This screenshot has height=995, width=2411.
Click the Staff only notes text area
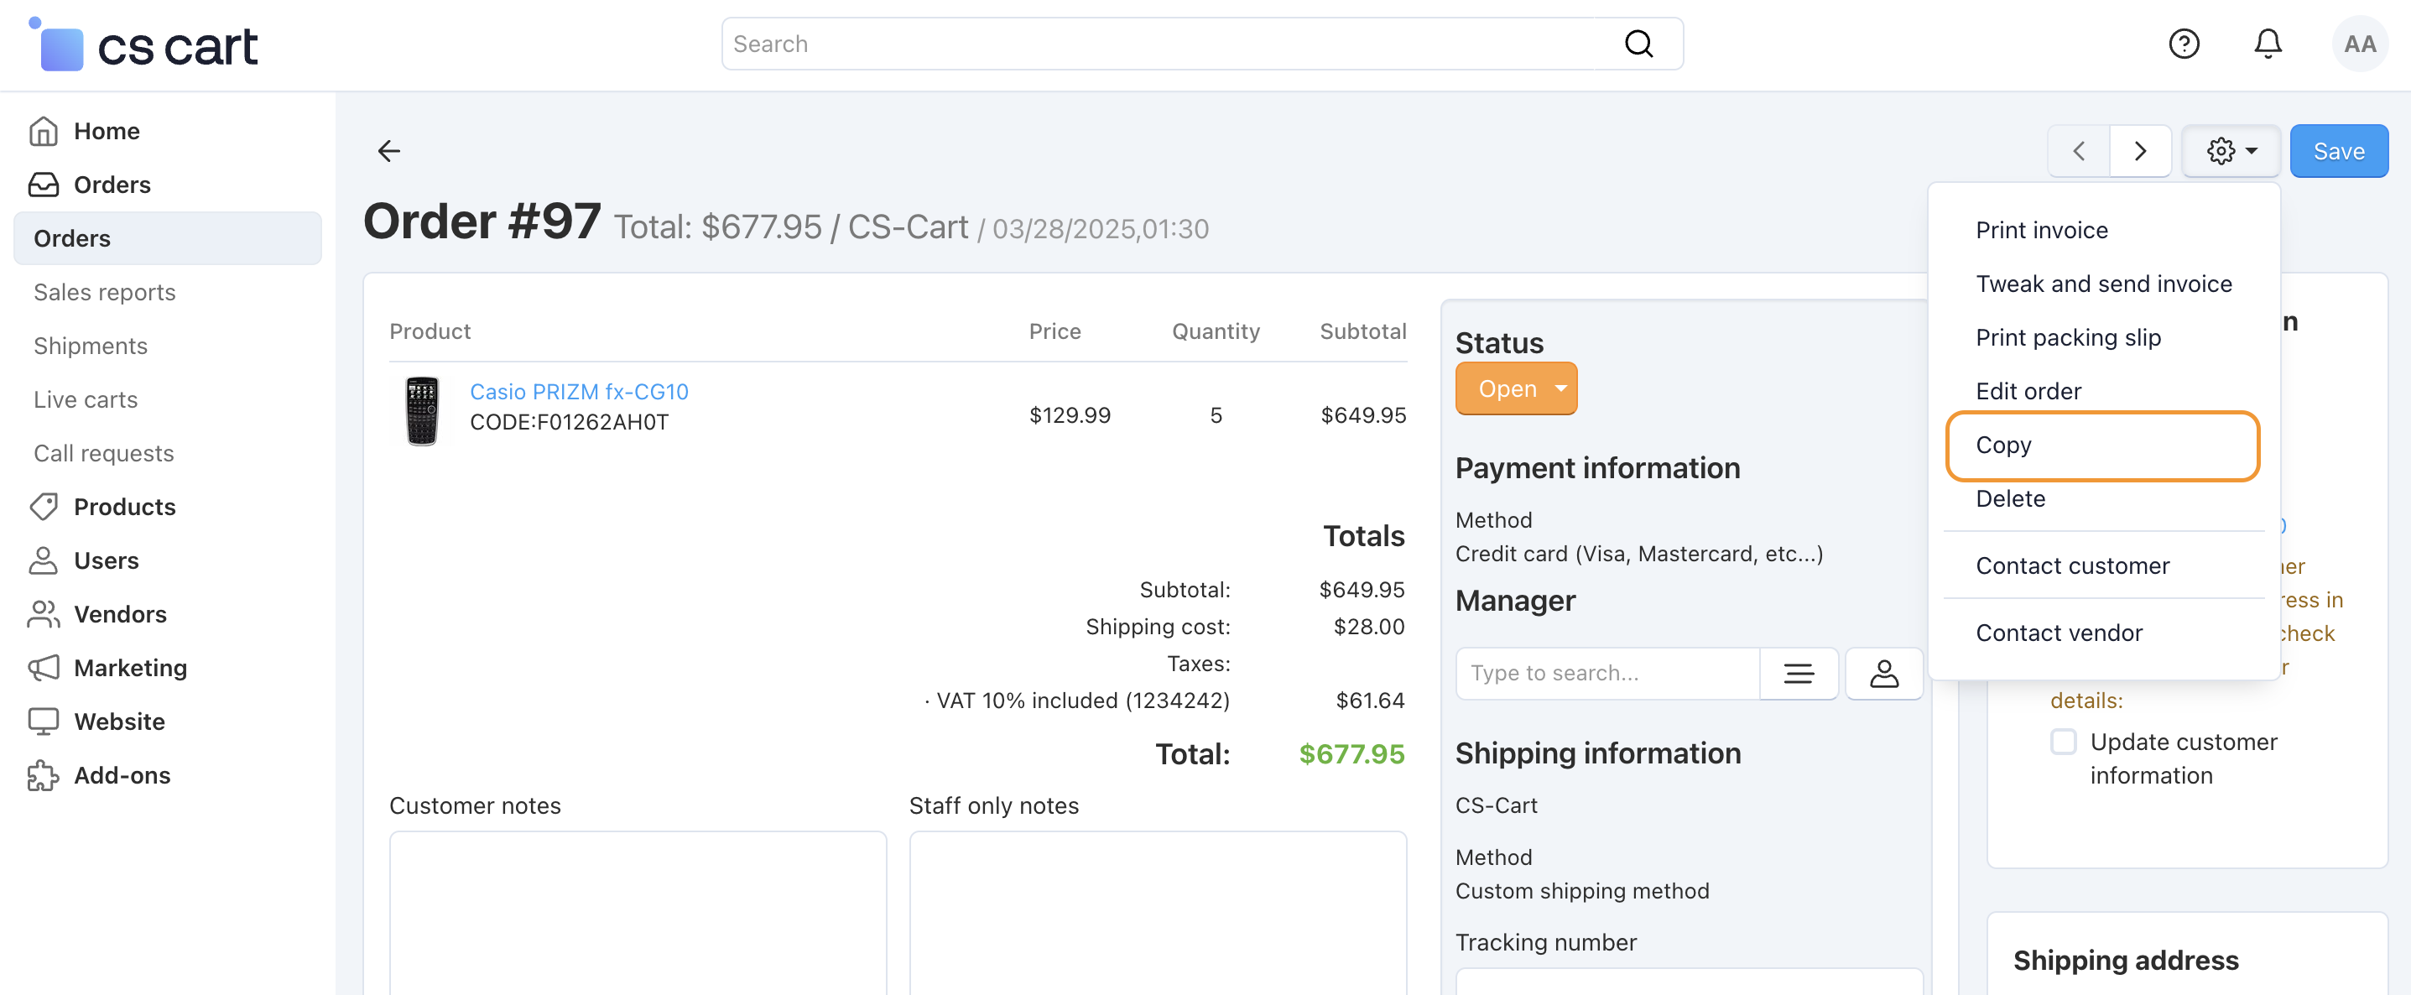pos(1158,914)
